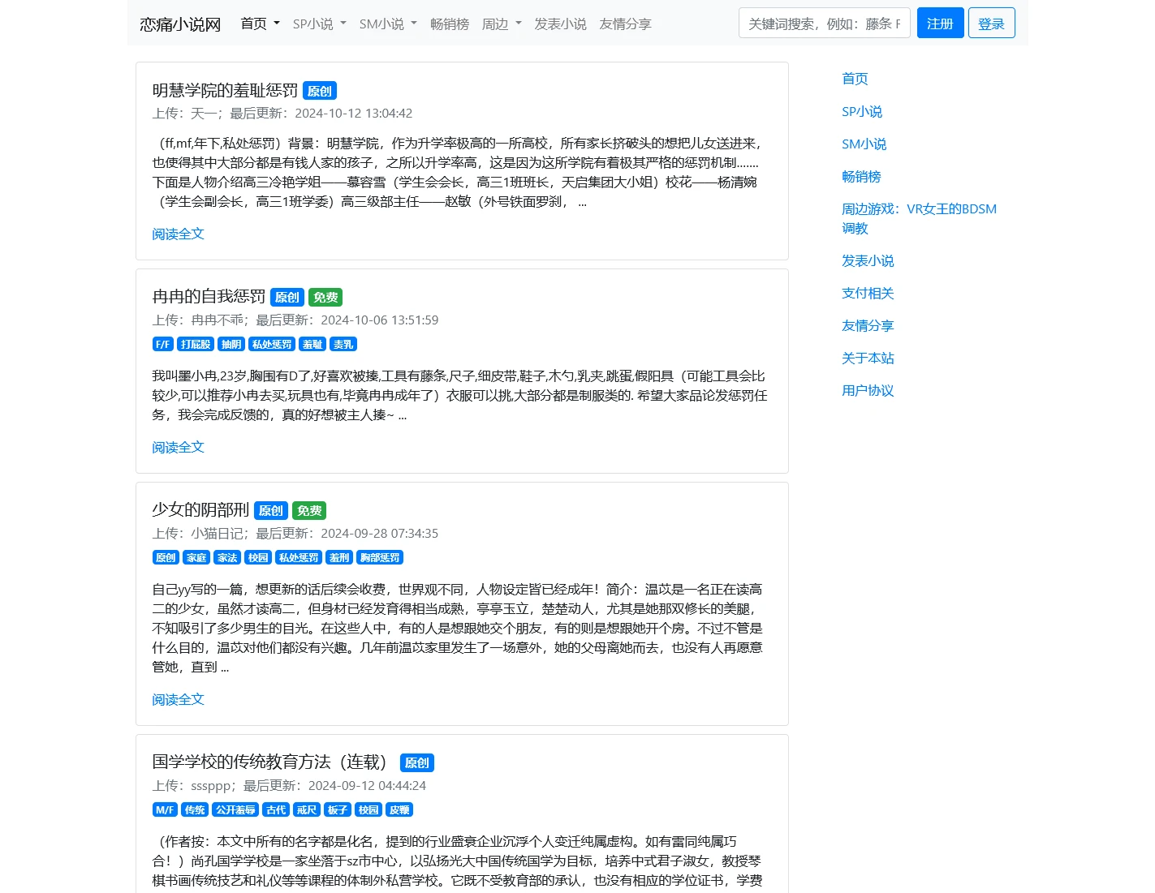Viewport: 1155px width, 893px height.
Task: Open the SP小说 dropdown in top navbar
Action: [x=319, y=24]
